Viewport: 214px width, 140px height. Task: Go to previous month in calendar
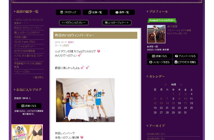[166, 84]
